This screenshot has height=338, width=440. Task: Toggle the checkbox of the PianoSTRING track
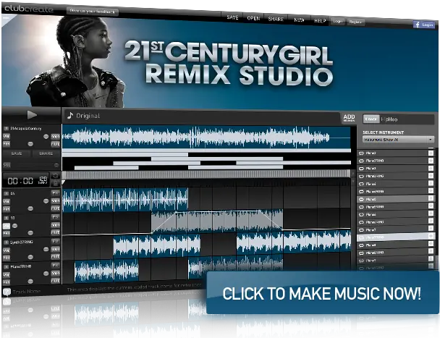tap(7, 266)
